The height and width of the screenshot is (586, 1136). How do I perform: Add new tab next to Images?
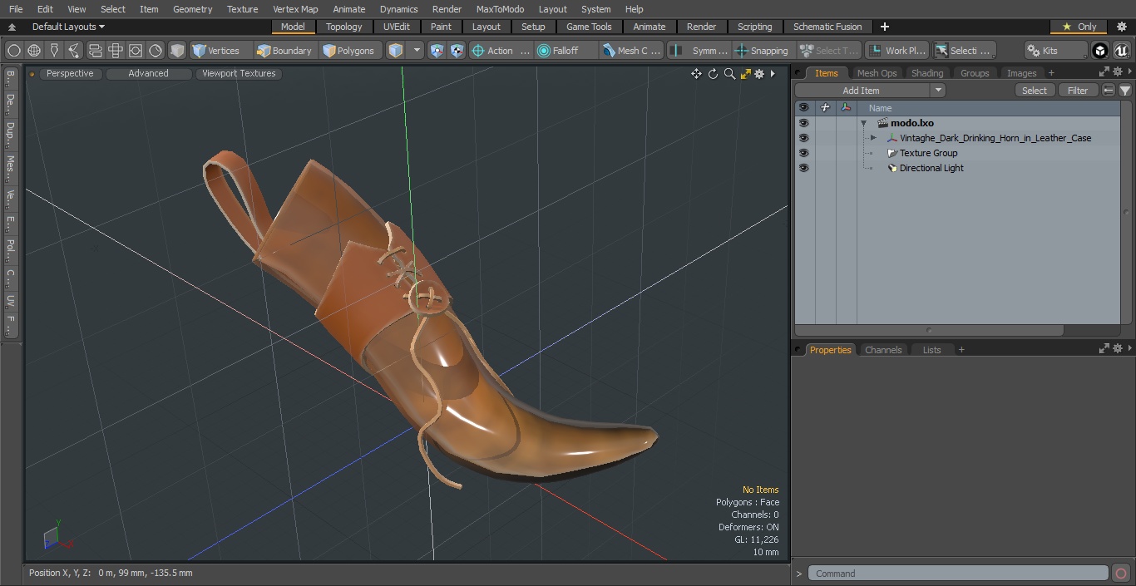1051,73
